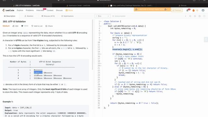Collapse code fold arrow at line 6
Image resolution: width=208 pixels, height=117 pixels.
(101, 33)
